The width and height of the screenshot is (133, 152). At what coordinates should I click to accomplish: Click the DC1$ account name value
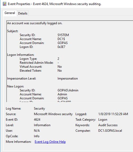click(61, 39)
